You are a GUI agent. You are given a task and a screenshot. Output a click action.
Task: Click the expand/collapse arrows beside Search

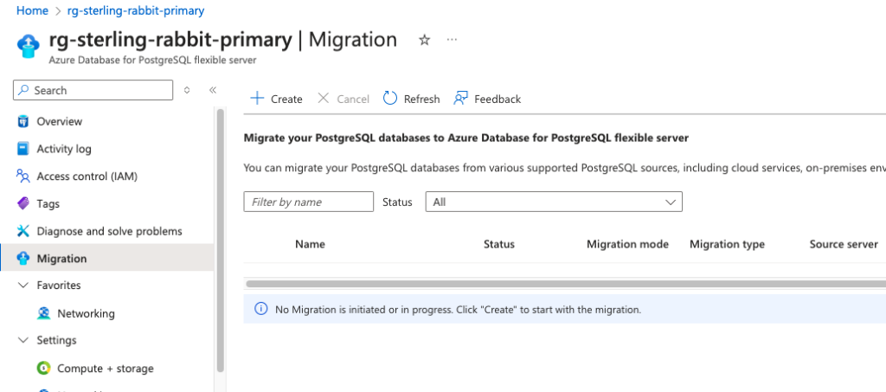(187, 90)
